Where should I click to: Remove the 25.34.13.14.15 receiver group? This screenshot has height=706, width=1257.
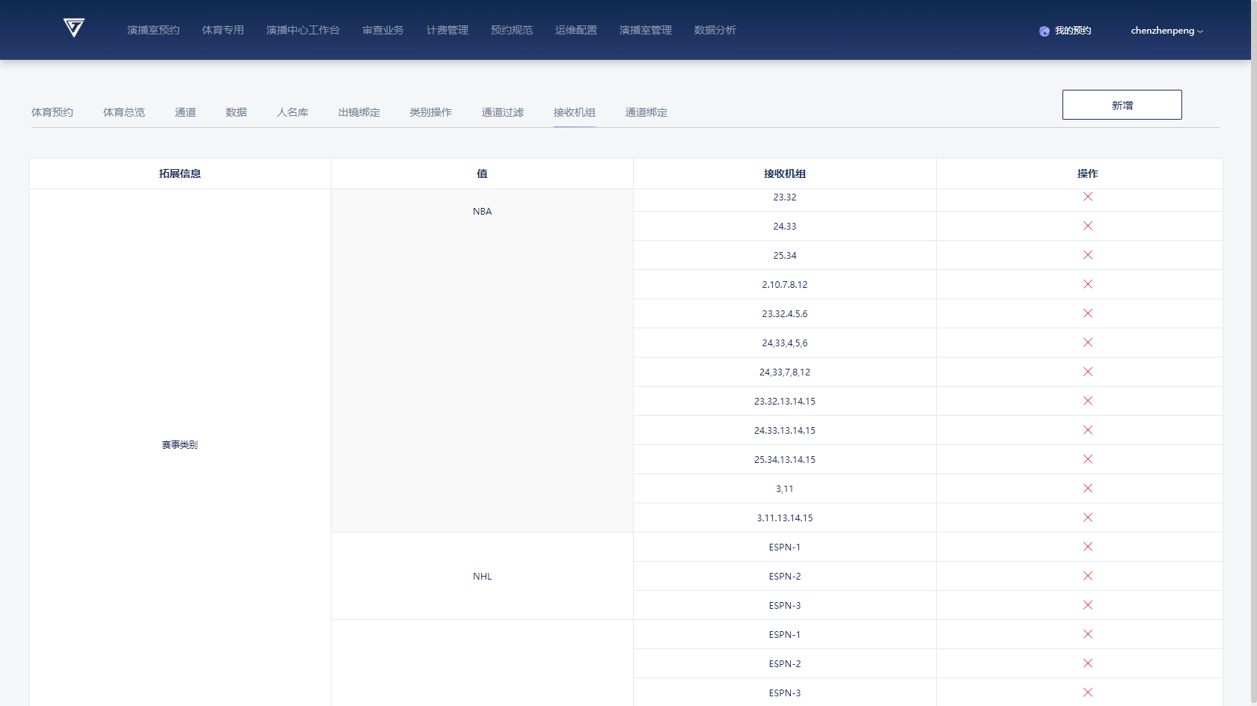[x=1087, y=459]
